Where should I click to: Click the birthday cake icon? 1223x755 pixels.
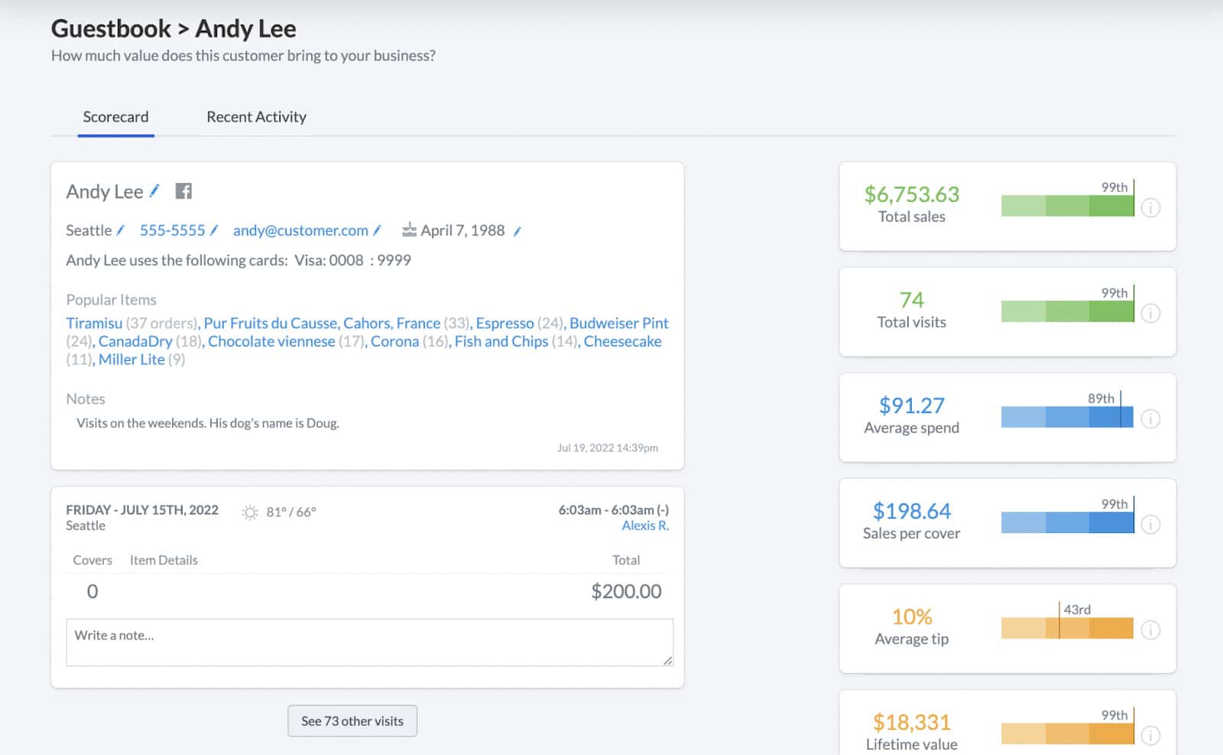[x=409, y=229]
